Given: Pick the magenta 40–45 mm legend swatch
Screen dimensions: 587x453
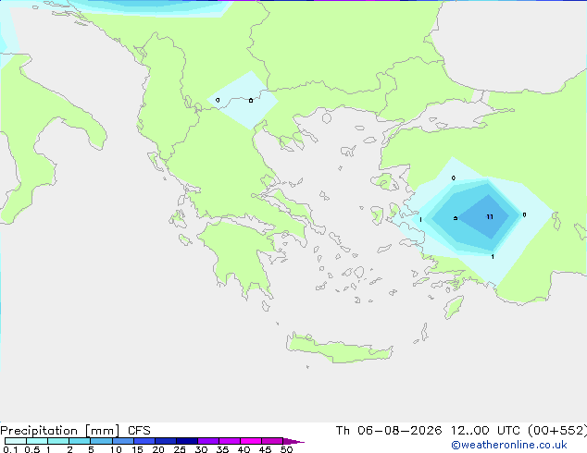Looking at the screenshot, I should point(251,441).
